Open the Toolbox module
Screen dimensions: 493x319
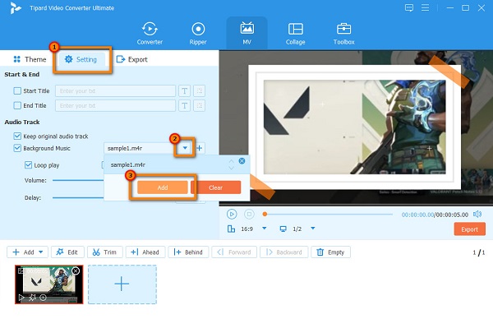343,34
